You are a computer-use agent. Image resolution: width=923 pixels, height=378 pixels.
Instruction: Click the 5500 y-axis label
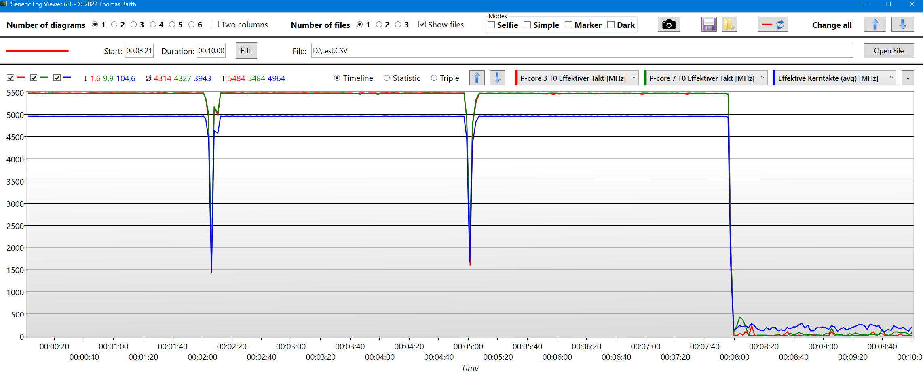pyautogui.click(x=15, y=93)
